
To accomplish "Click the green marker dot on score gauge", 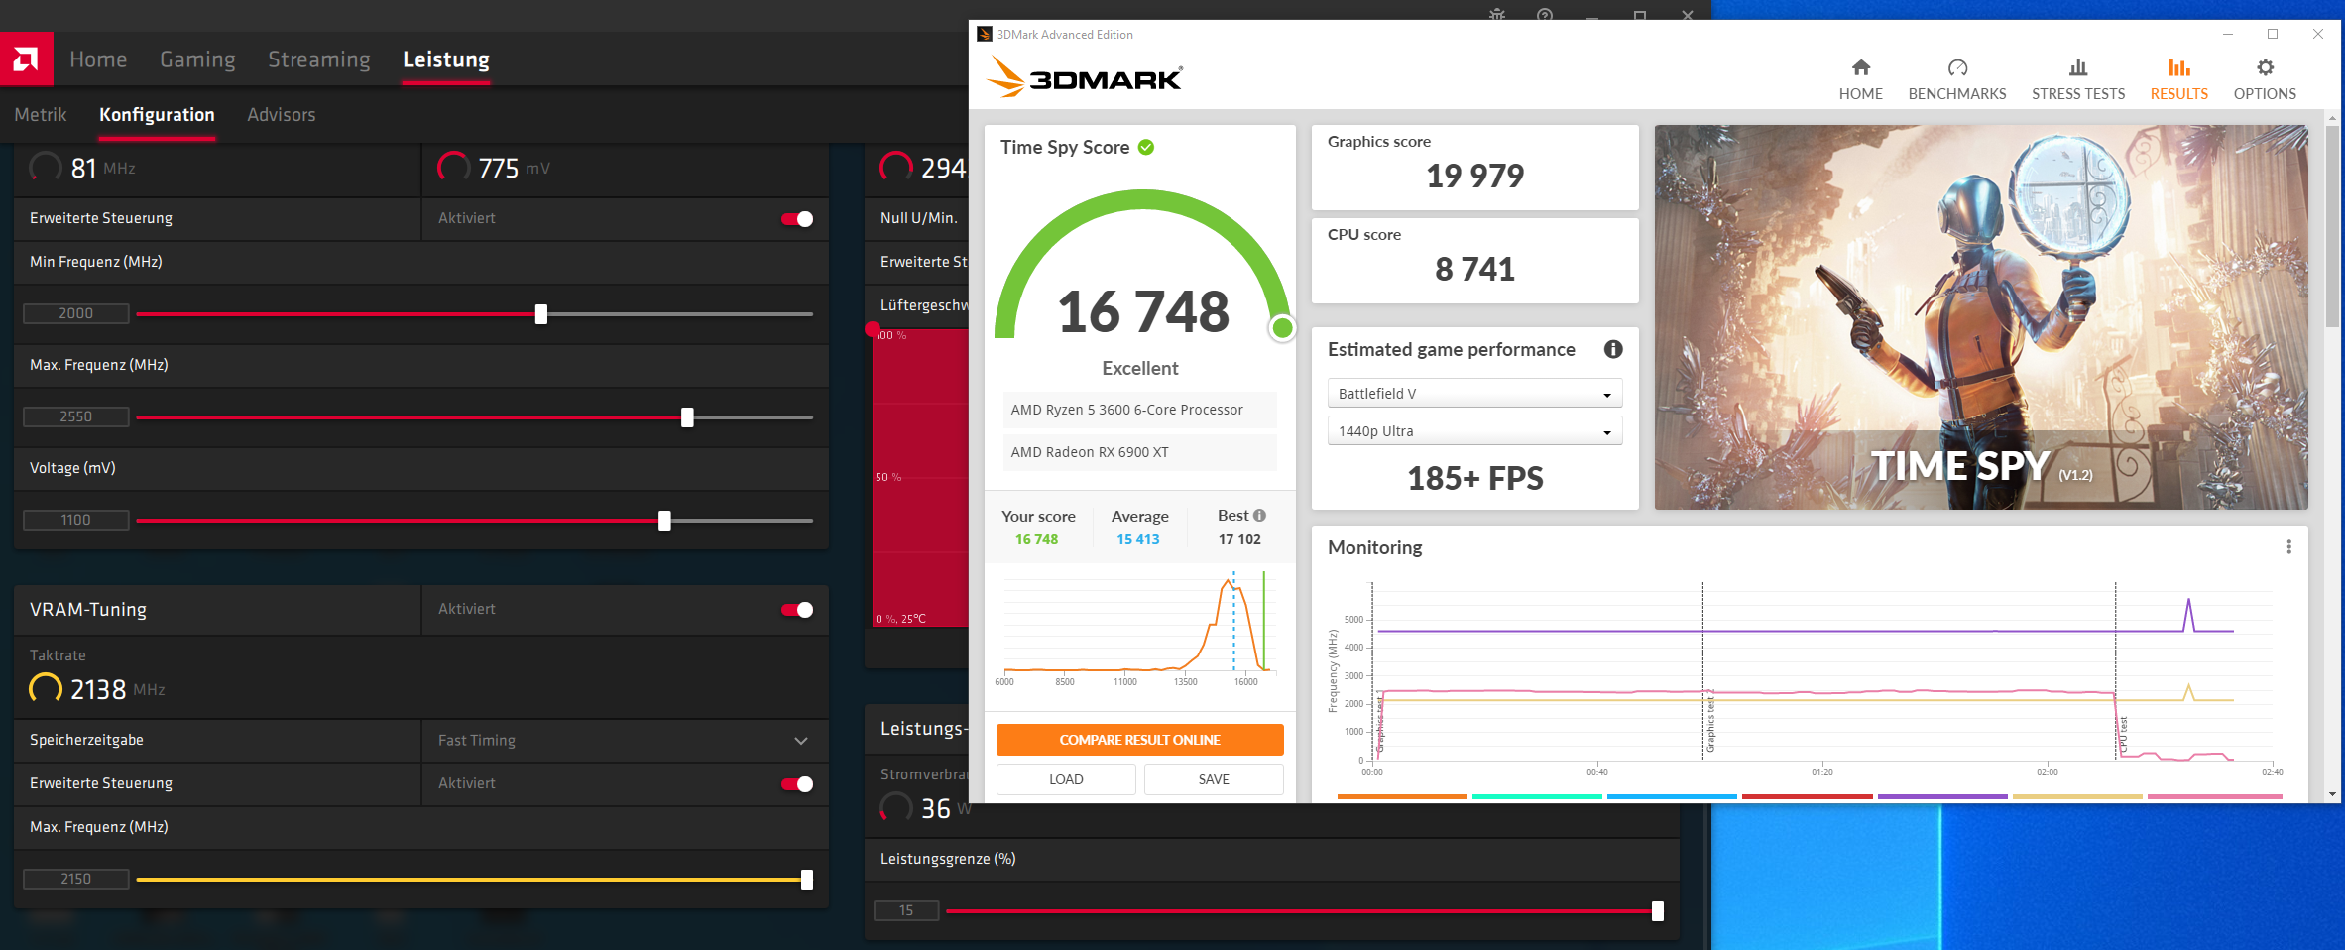I will coord(1282,327).
